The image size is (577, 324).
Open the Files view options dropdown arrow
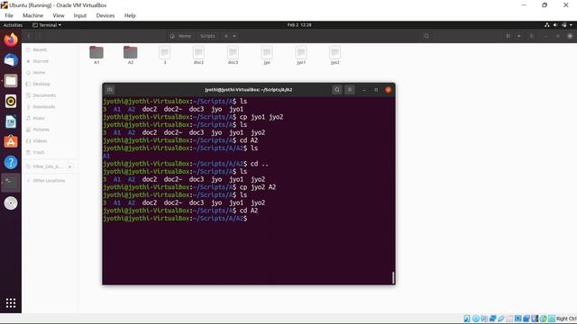coord(518,36)
